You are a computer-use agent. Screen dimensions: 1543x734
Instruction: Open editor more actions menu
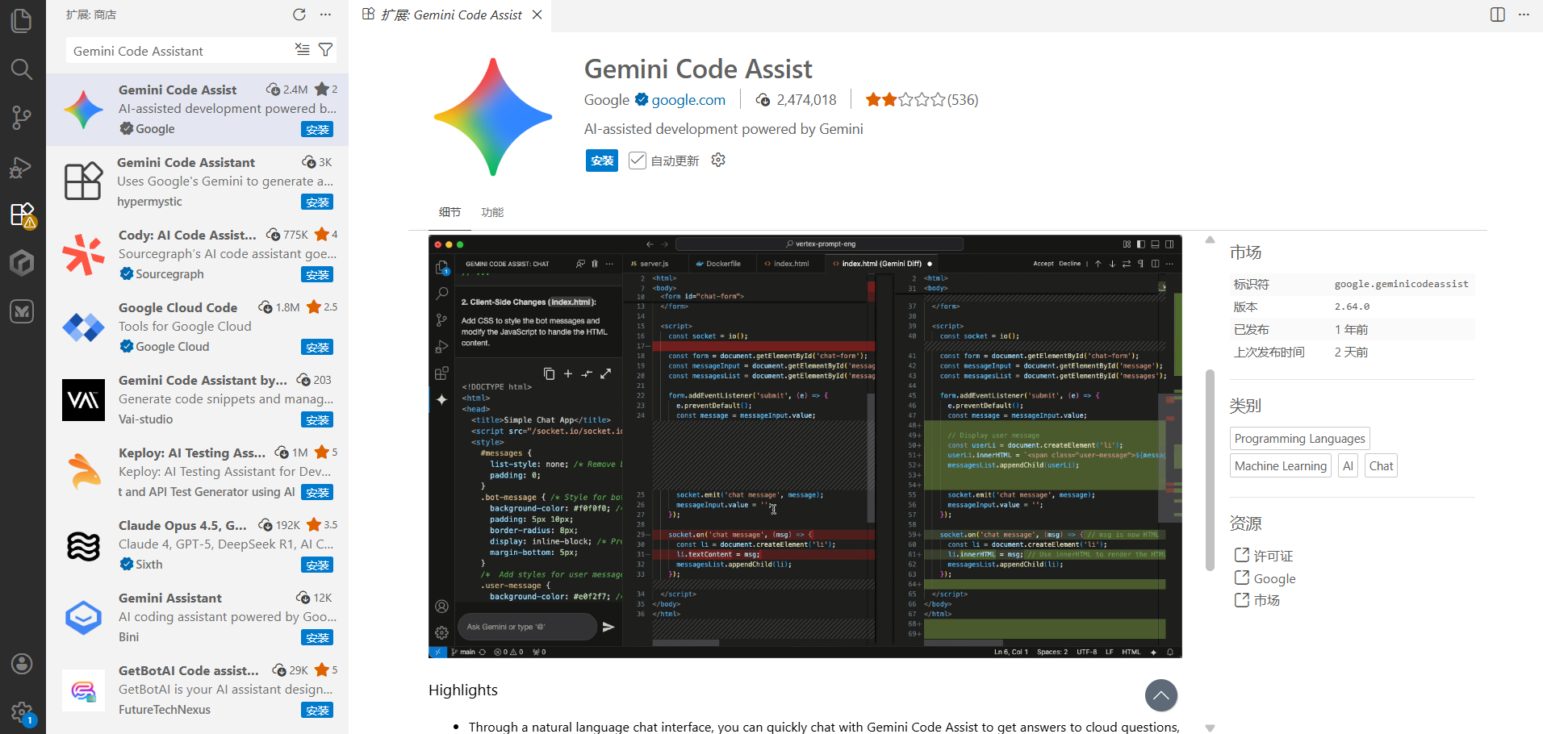[x=1524, y=15]
